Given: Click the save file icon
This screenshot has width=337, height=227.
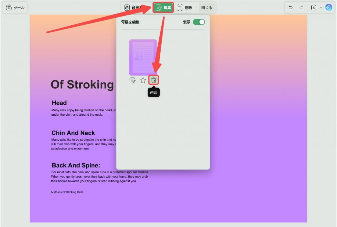Looking at the screenshot, I should point(314,8).
